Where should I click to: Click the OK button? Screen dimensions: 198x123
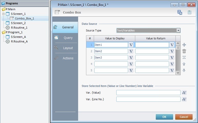pos(164,117)
